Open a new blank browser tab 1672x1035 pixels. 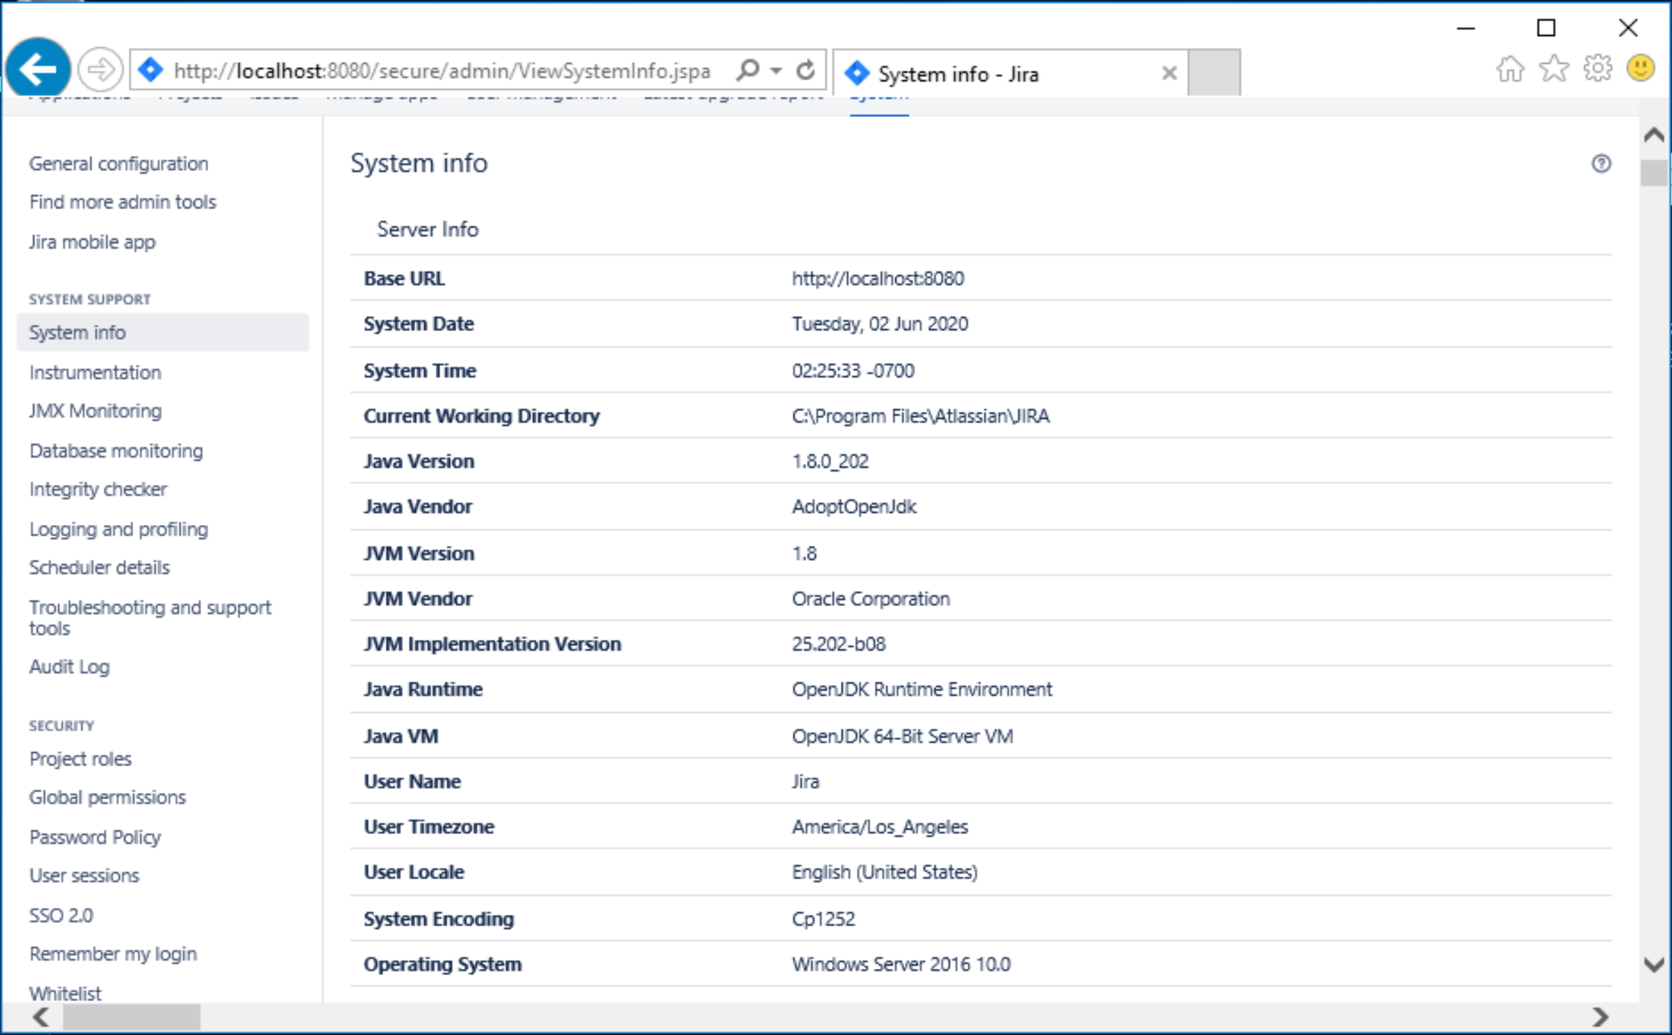pos(1213,72)
